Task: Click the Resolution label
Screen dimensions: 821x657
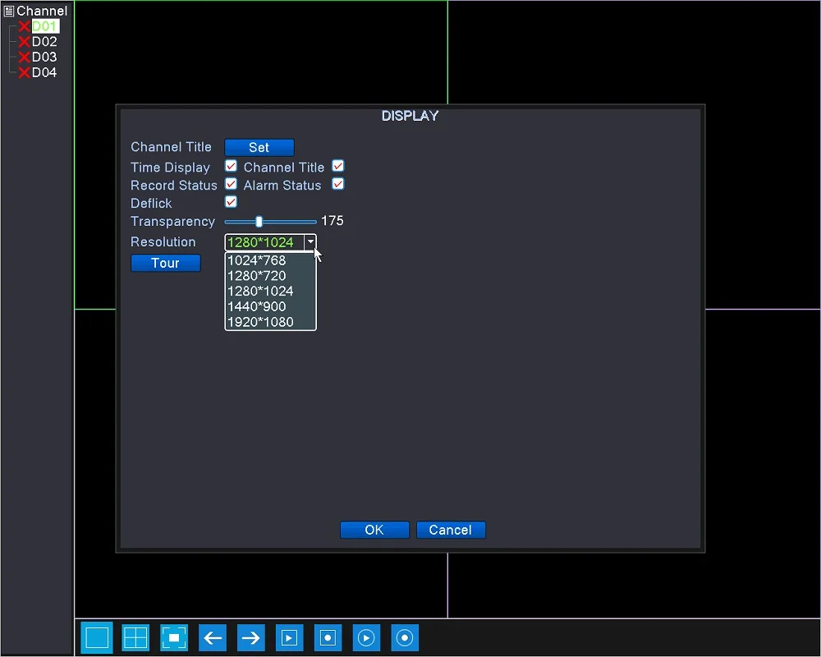Action: [x=163, y=241]
